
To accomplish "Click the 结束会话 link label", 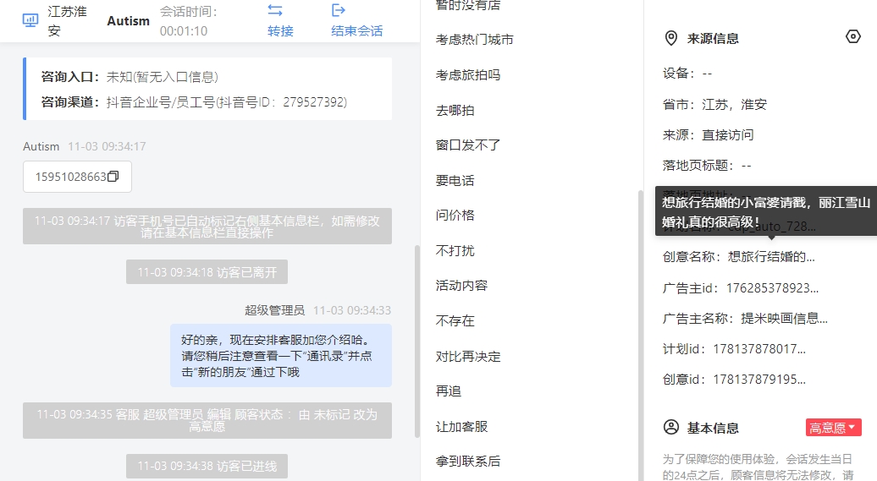I will [x=357, y=30].
